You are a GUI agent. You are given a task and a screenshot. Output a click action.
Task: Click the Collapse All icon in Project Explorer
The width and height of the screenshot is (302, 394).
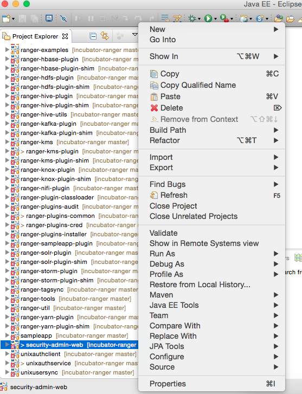point(93,36)
